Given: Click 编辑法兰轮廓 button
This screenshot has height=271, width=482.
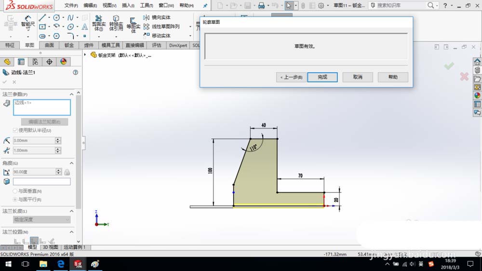Looking at the screenshot, I should (44, 122).
